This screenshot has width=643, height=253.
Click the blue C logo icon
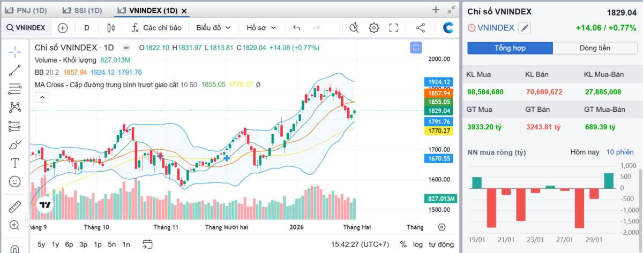(x=448, y=28)
